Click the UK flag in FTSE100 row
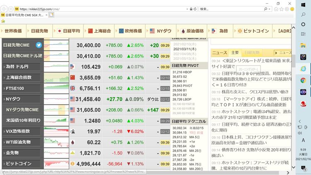Viewport: 311px width, 175px height. click(x=73, y=88)
